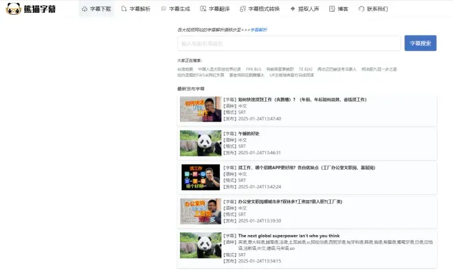Focus the movie name search input field

(289, 43)
